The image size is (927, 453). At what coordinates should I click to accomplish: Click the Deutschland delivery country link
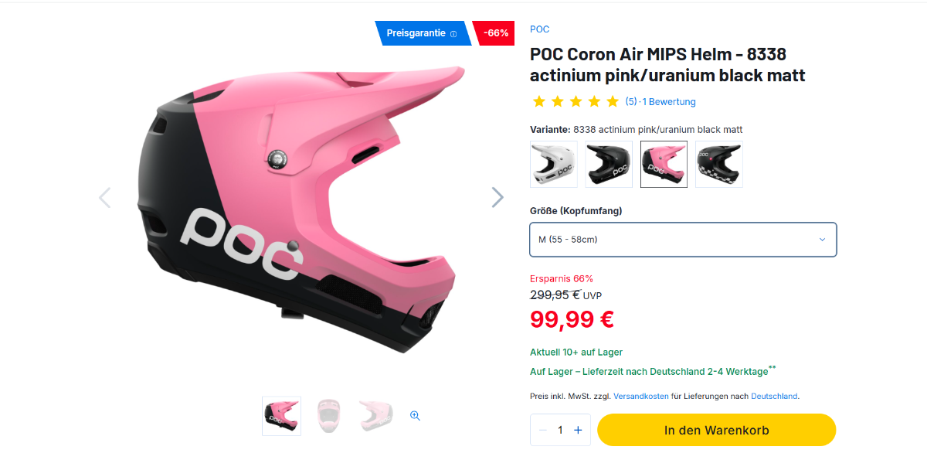[774, 396]
